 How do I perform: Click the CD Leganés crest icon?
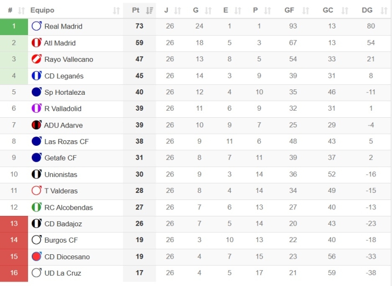click(x=37, y=76)
